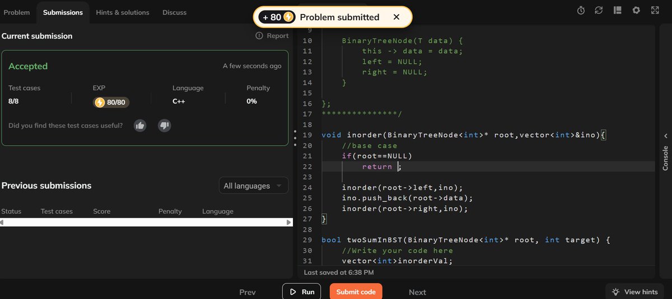Click the 0% penalty value
Screen dimensions: 672x299
(251, 101)
